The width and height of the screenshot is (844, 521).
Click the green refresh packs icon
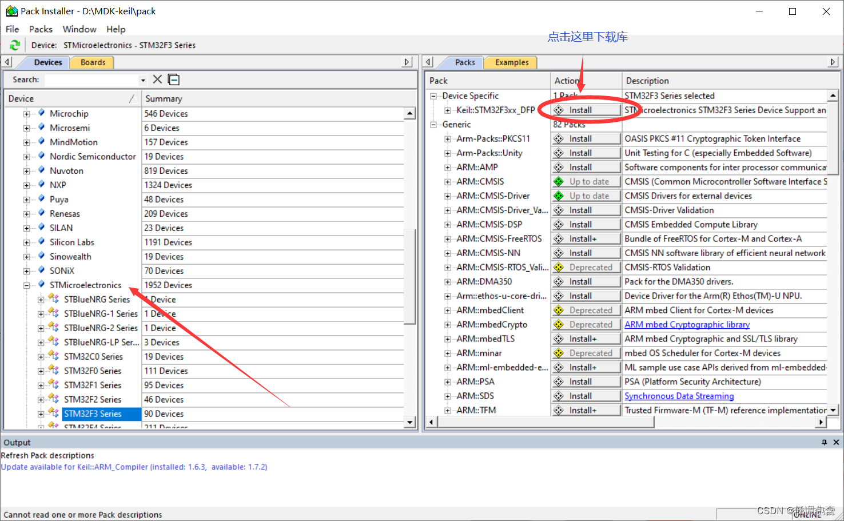coord(15,45)
